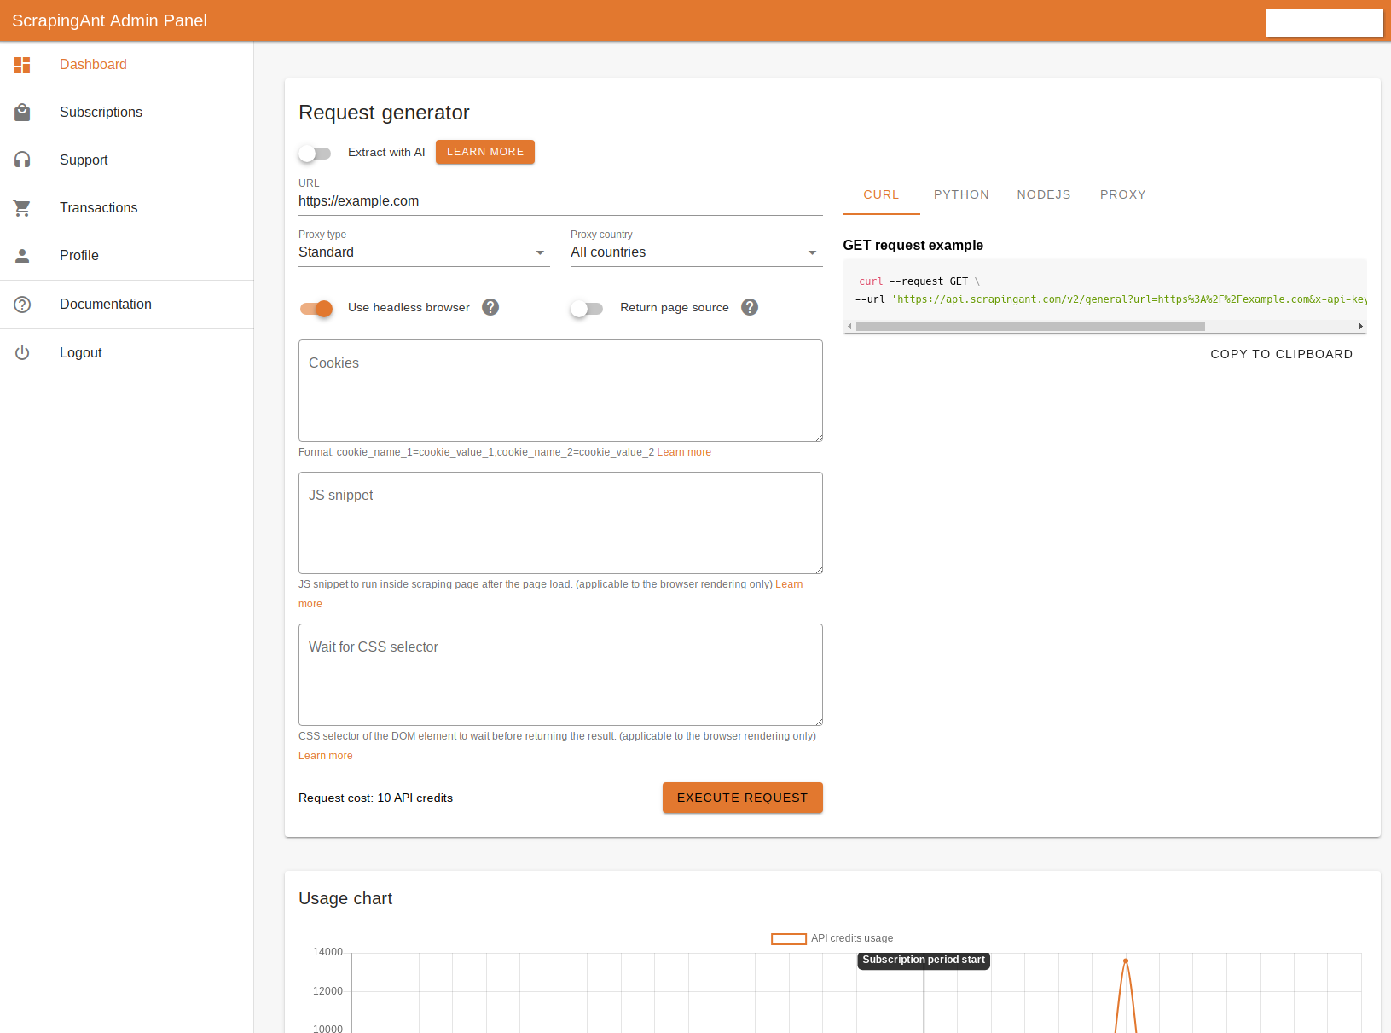Open the Dashboard menu item

pos(127,65)
